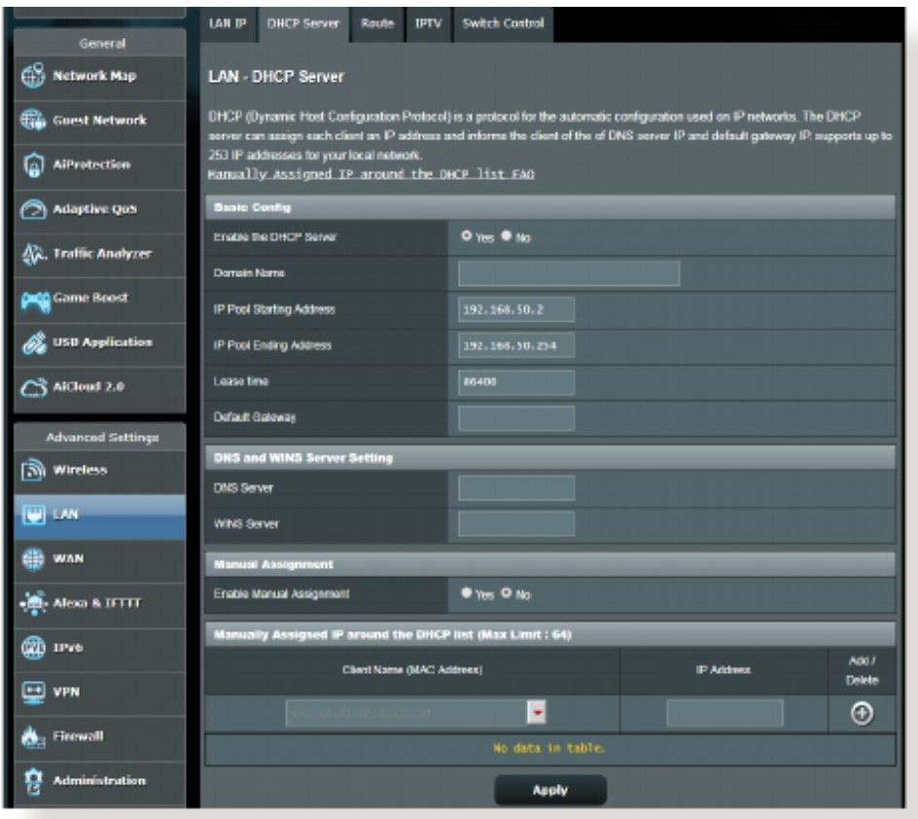The image size is (918, 819).
Task: Go to the IPTV tab
Action: tap(428, 23)
